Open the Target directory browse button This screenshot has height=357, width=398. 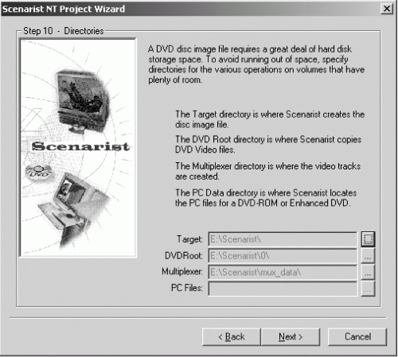coord(368,239)
